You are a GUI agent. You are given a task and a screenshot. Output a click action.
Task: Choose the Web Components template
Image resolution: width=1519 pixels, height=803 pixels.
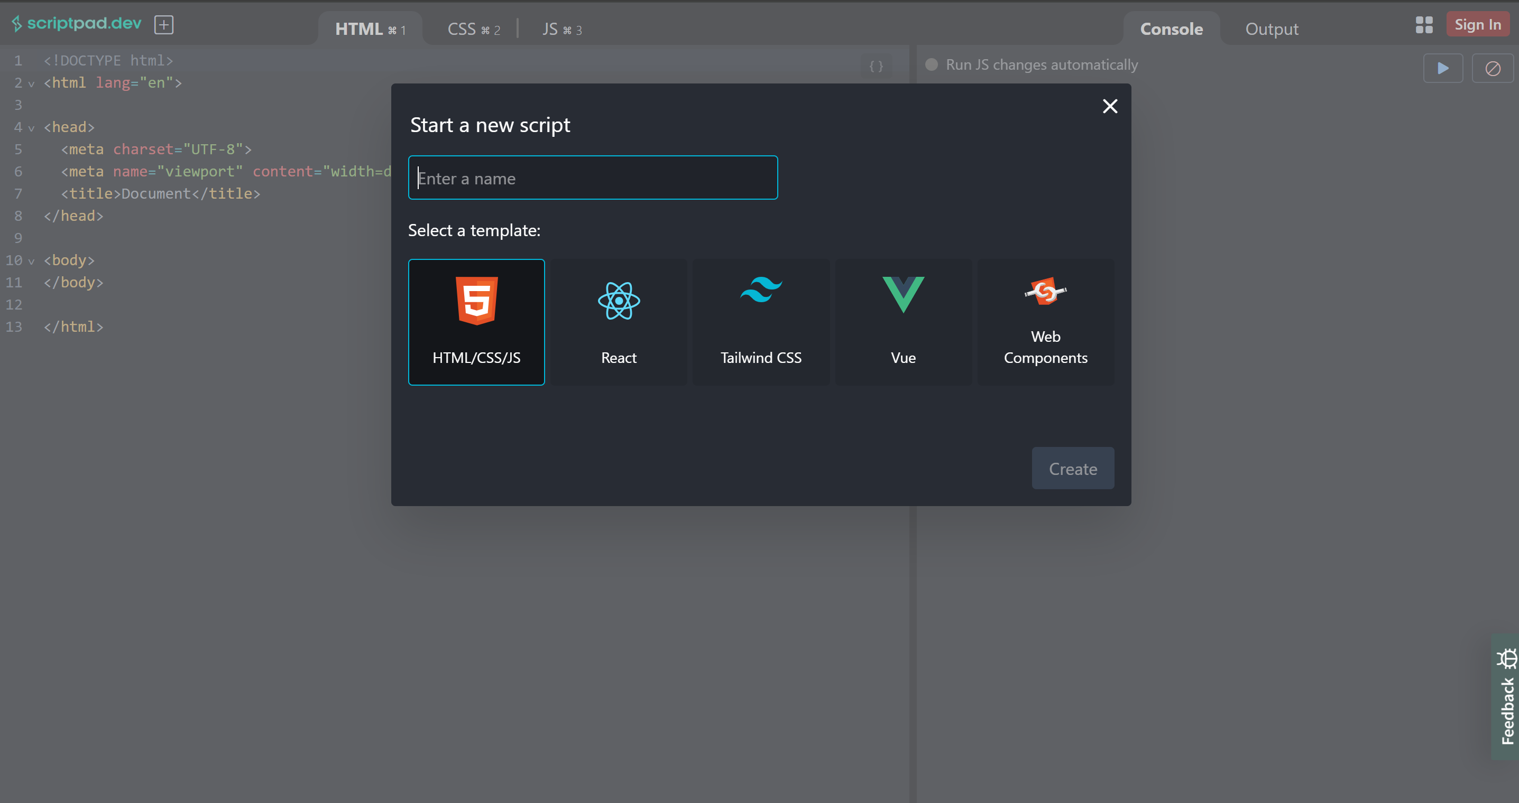[1045, 322]
